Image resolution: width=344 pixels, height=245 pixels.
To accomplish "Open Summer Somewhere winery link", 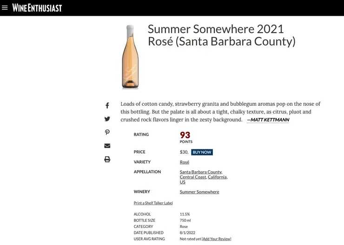I will pyautogui.click(x=199, y=192).
